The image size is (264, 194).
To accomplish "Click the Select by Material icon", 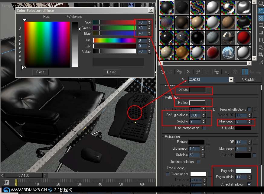I will pos(261,54).
